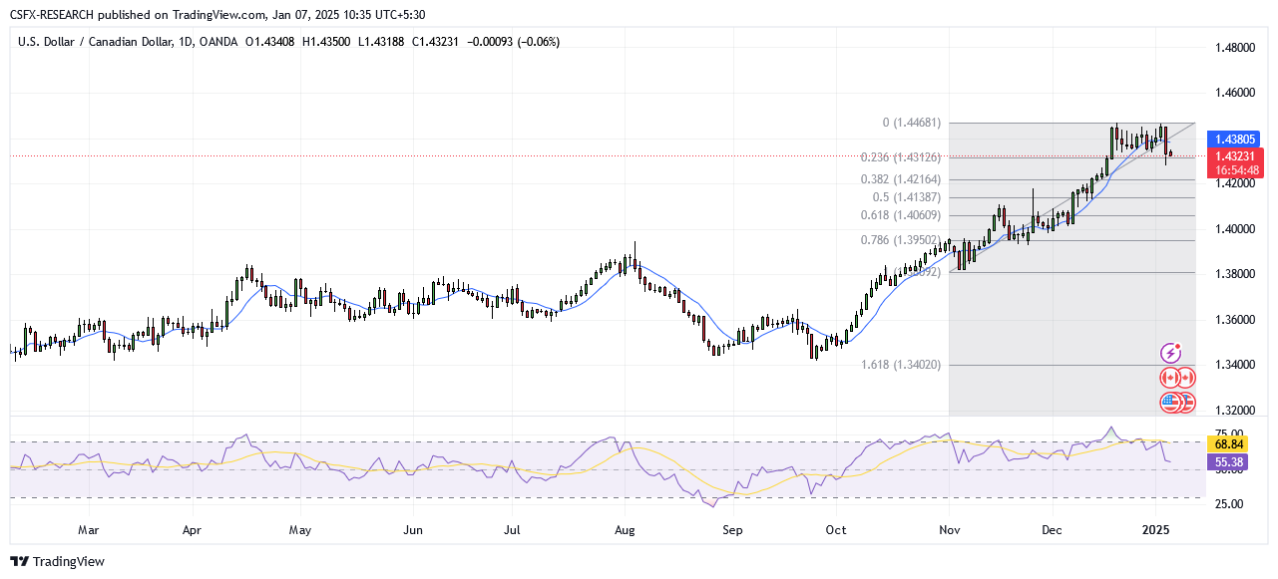Click the 0 (1.44681) Fibonacci top label
This screenshot has width=1278, height=579.
(912, 124)
